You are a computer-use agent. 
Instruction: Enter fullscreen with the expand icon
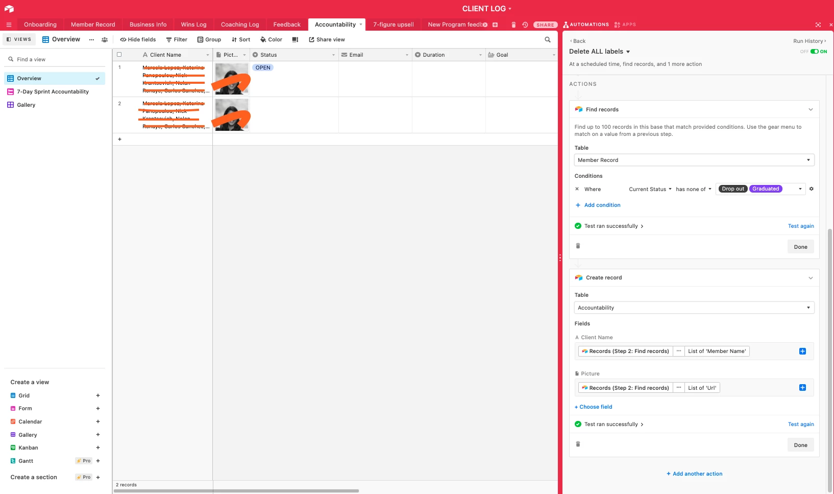point(818,25)
